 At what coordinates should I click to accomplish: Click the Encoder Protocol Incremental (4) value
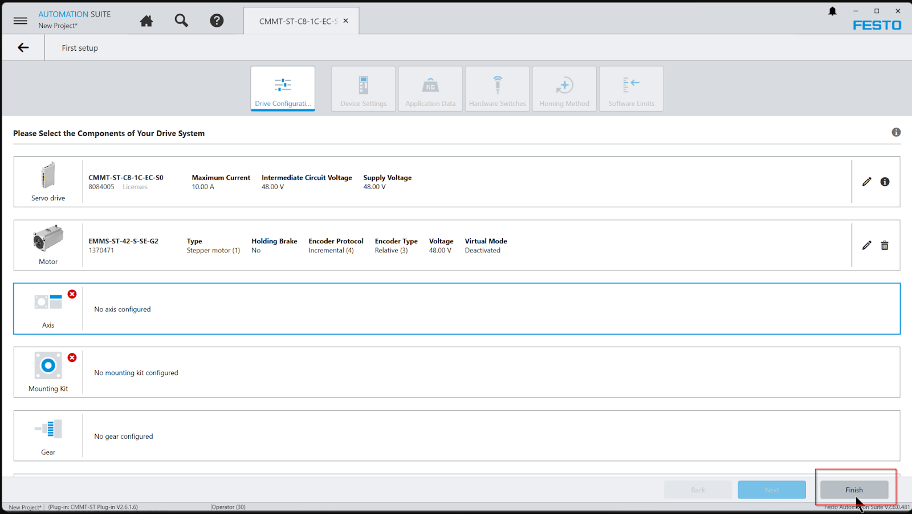point(331,250)
